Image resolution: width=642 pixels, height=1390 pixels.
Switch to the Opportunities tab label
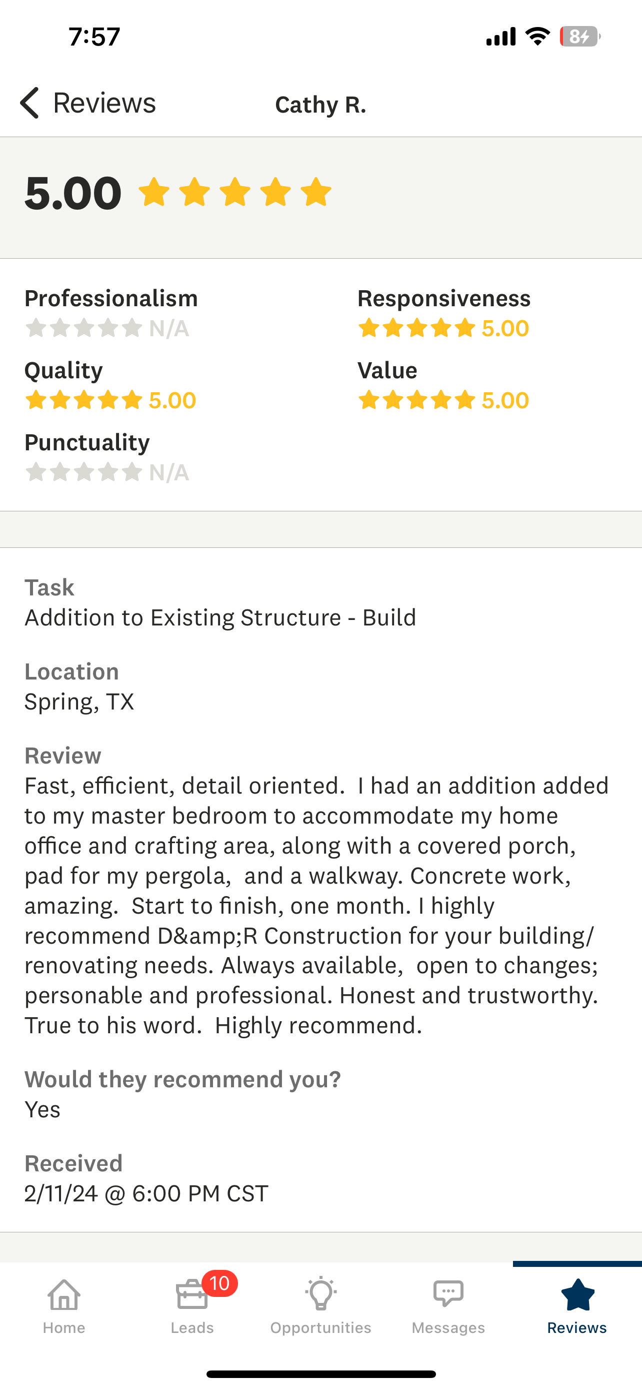(320, 1327)
